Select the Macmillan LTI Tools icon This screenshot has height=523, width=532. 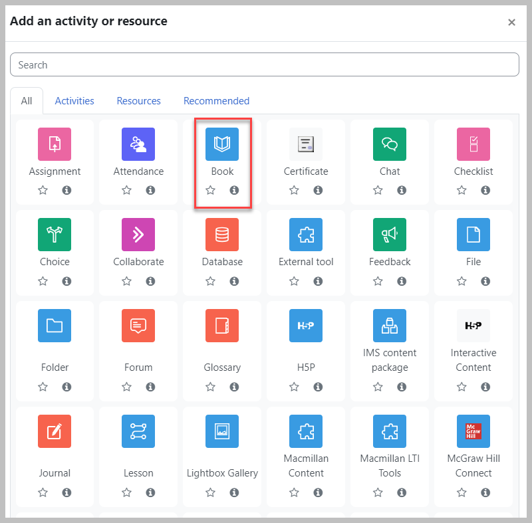[x=390, y=431]
